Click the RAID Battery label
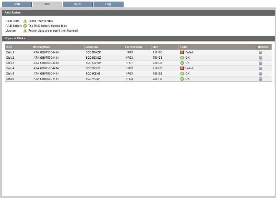The width and height of the screenshot is (276, 198). 14,26
